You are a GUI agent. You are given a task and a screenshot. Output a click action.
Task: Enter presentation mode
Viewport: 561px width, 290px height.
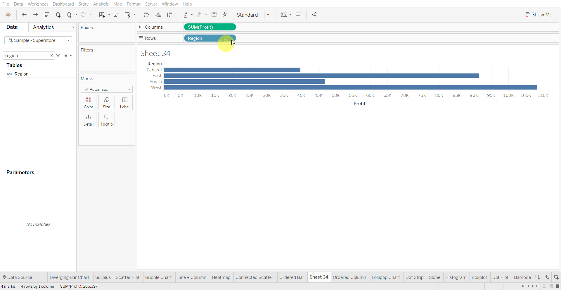(298, 15)
